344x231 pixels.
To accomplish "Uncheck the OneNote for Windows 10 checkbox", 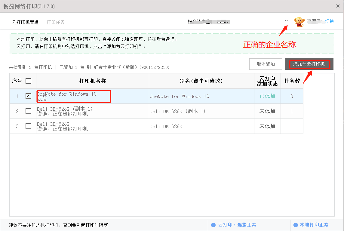I will (28, 96).
